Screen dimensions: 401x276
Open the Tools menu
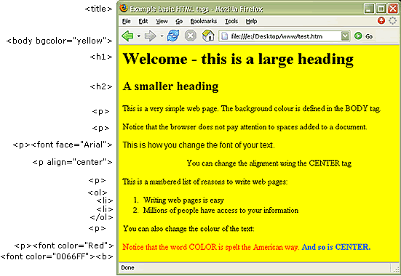click(231, 21)
